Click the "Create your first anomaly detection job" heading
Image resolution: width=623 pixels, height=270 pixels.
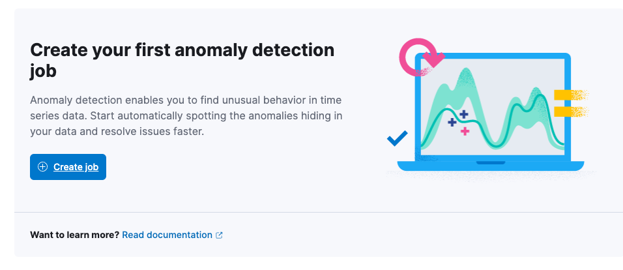click(182, 60)
